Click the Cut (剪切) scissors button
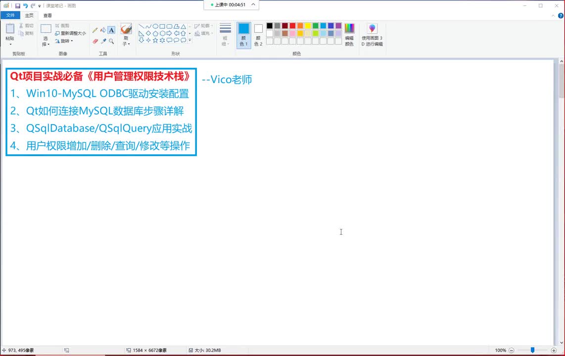 pos(26,26)
